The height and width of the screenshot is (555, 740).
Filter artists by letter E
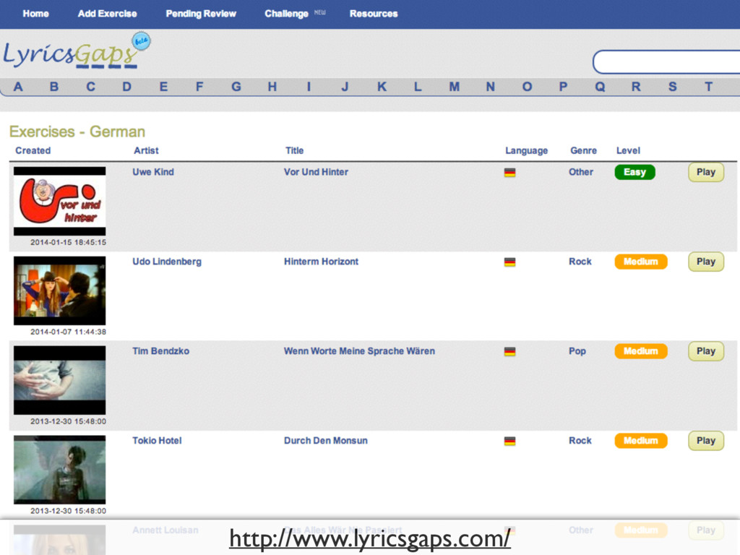[163, 87]
